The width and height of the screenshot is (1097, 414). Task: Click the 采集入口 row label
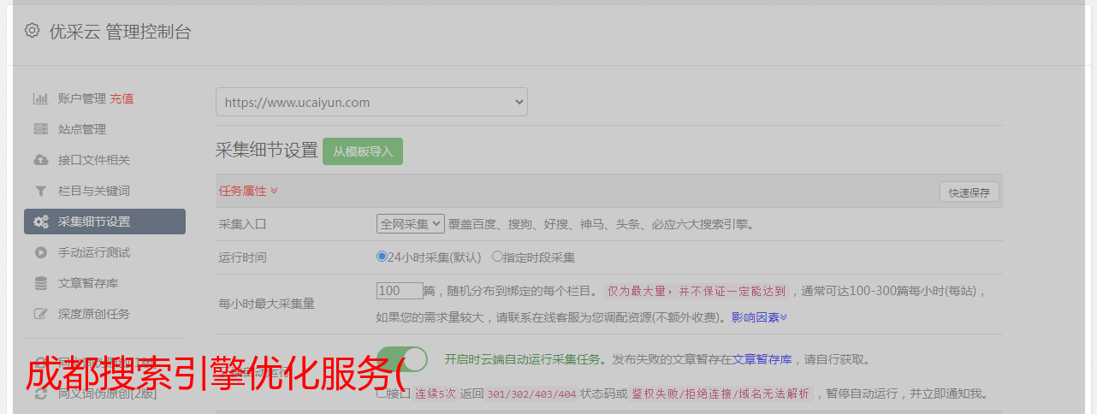tap(243, 225)
